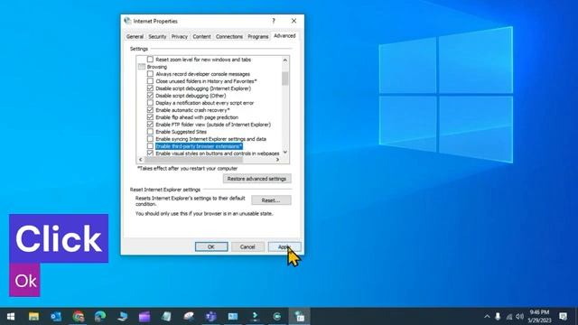Screen dimensions: 578x325
Task: Select 'Enable FTP folder view' row text
Action: click(213, 125)
